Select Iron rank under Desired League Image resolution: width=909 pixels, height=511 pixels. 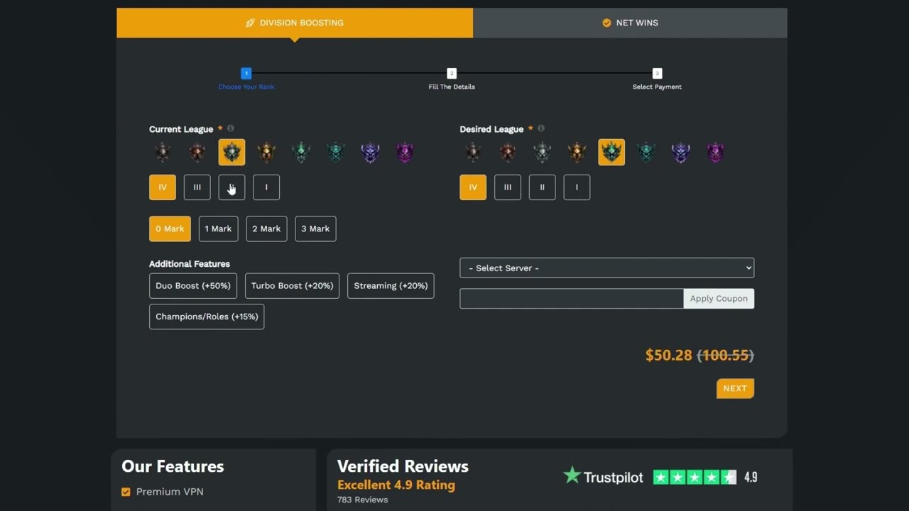point(473,153)
